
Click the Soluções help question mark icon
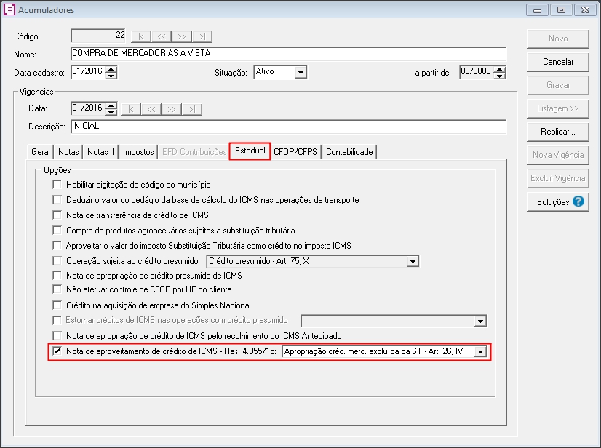(x=578, y=201)
